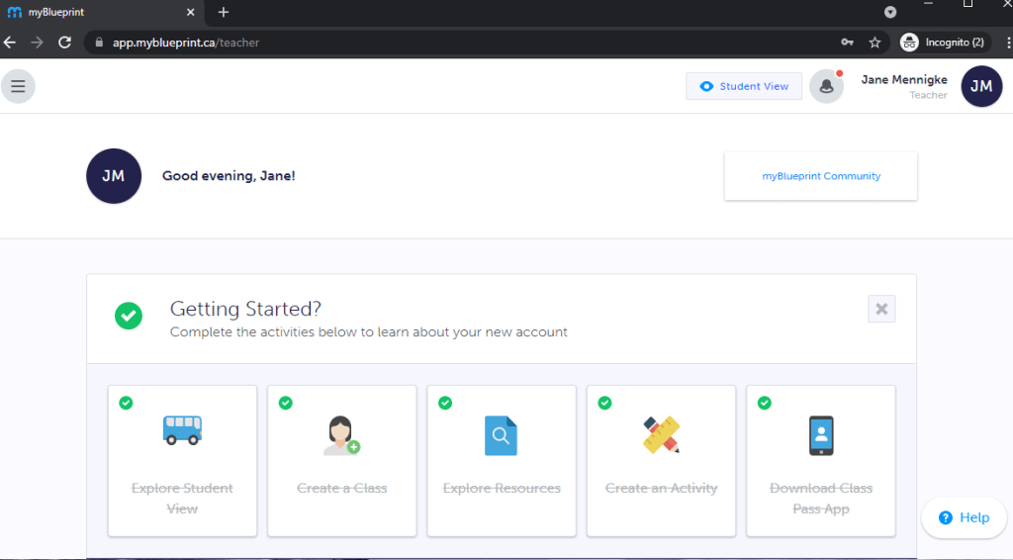Dismiss the Getting Started panel
This screenshot has height=560, width=1013.
881,309
